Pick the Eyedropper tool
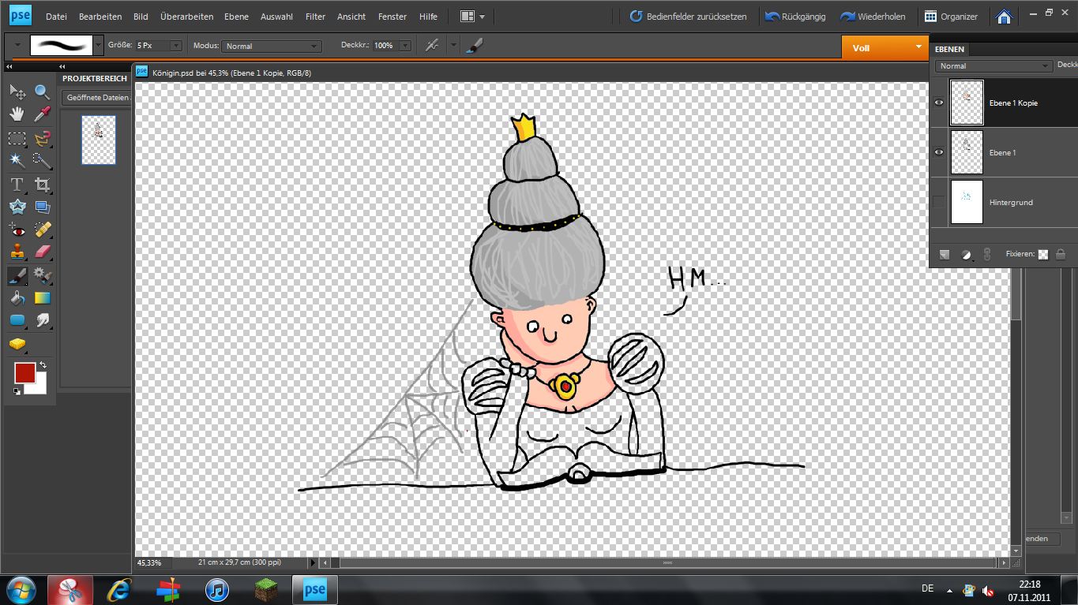The image size is (1078, 605). 43,114
